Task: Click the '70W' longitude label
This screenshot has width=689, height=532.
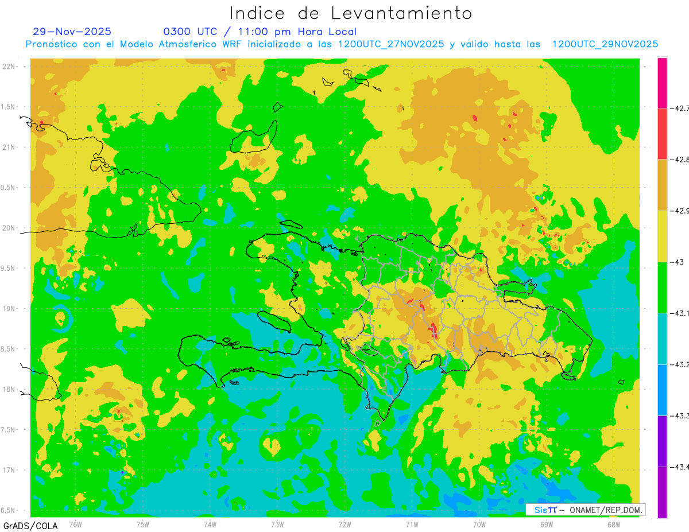Action: tap(479, 525)
